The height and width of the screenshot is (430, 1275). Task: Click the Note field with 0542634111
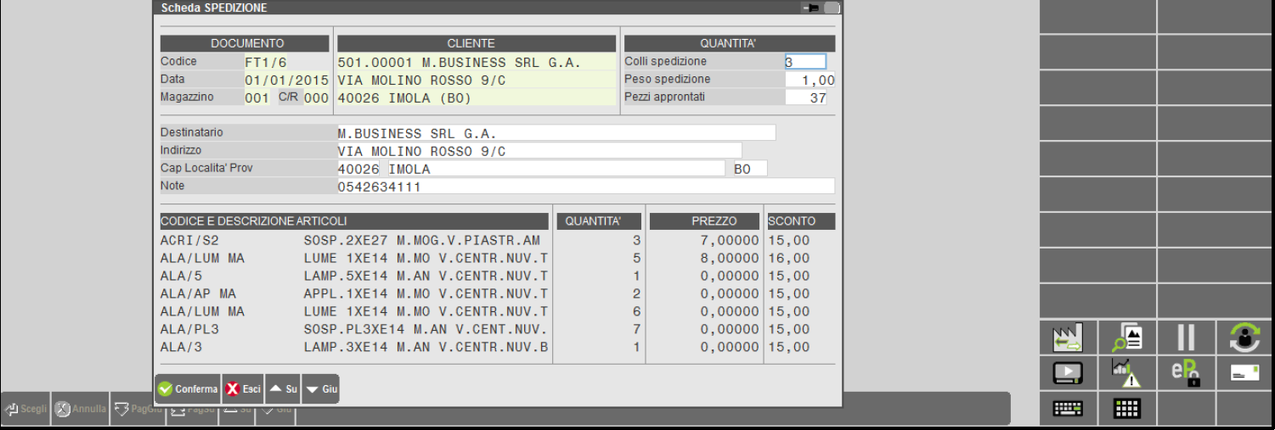pos(585,187)
